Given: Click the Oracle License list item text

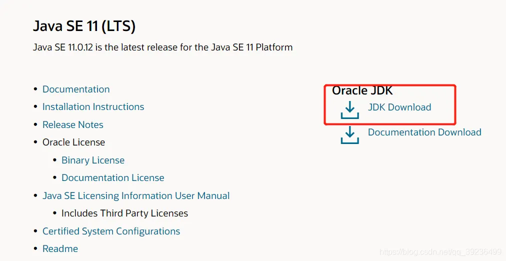Looking at the screenshot, I should [x=73, y=142].
